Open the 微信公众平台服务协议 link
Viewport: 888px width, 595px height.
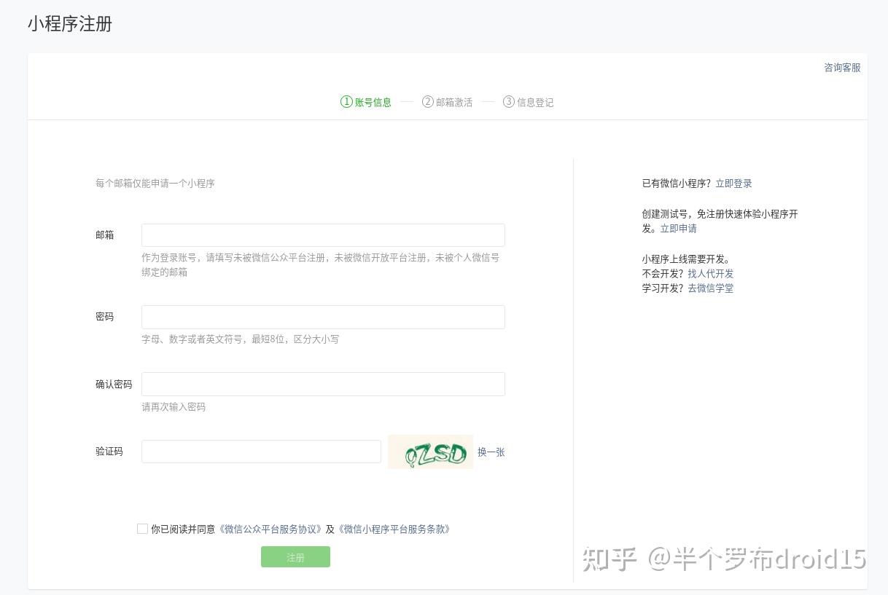[x=270, y=529]
